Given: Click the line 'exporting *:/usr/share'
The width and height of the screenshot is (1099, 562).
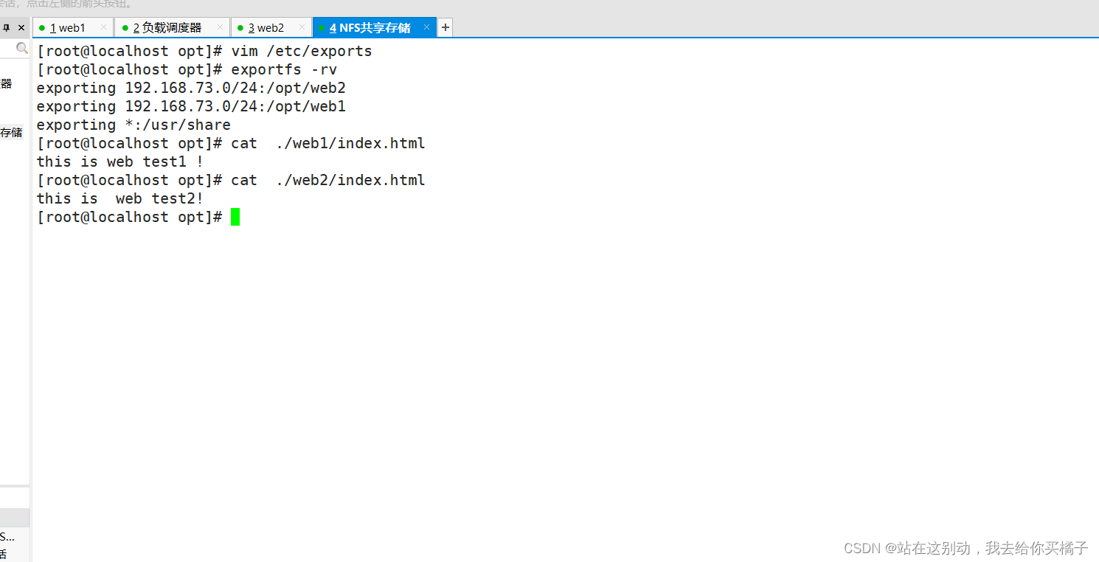Looking at the screenshot, I should pos(134,125).
